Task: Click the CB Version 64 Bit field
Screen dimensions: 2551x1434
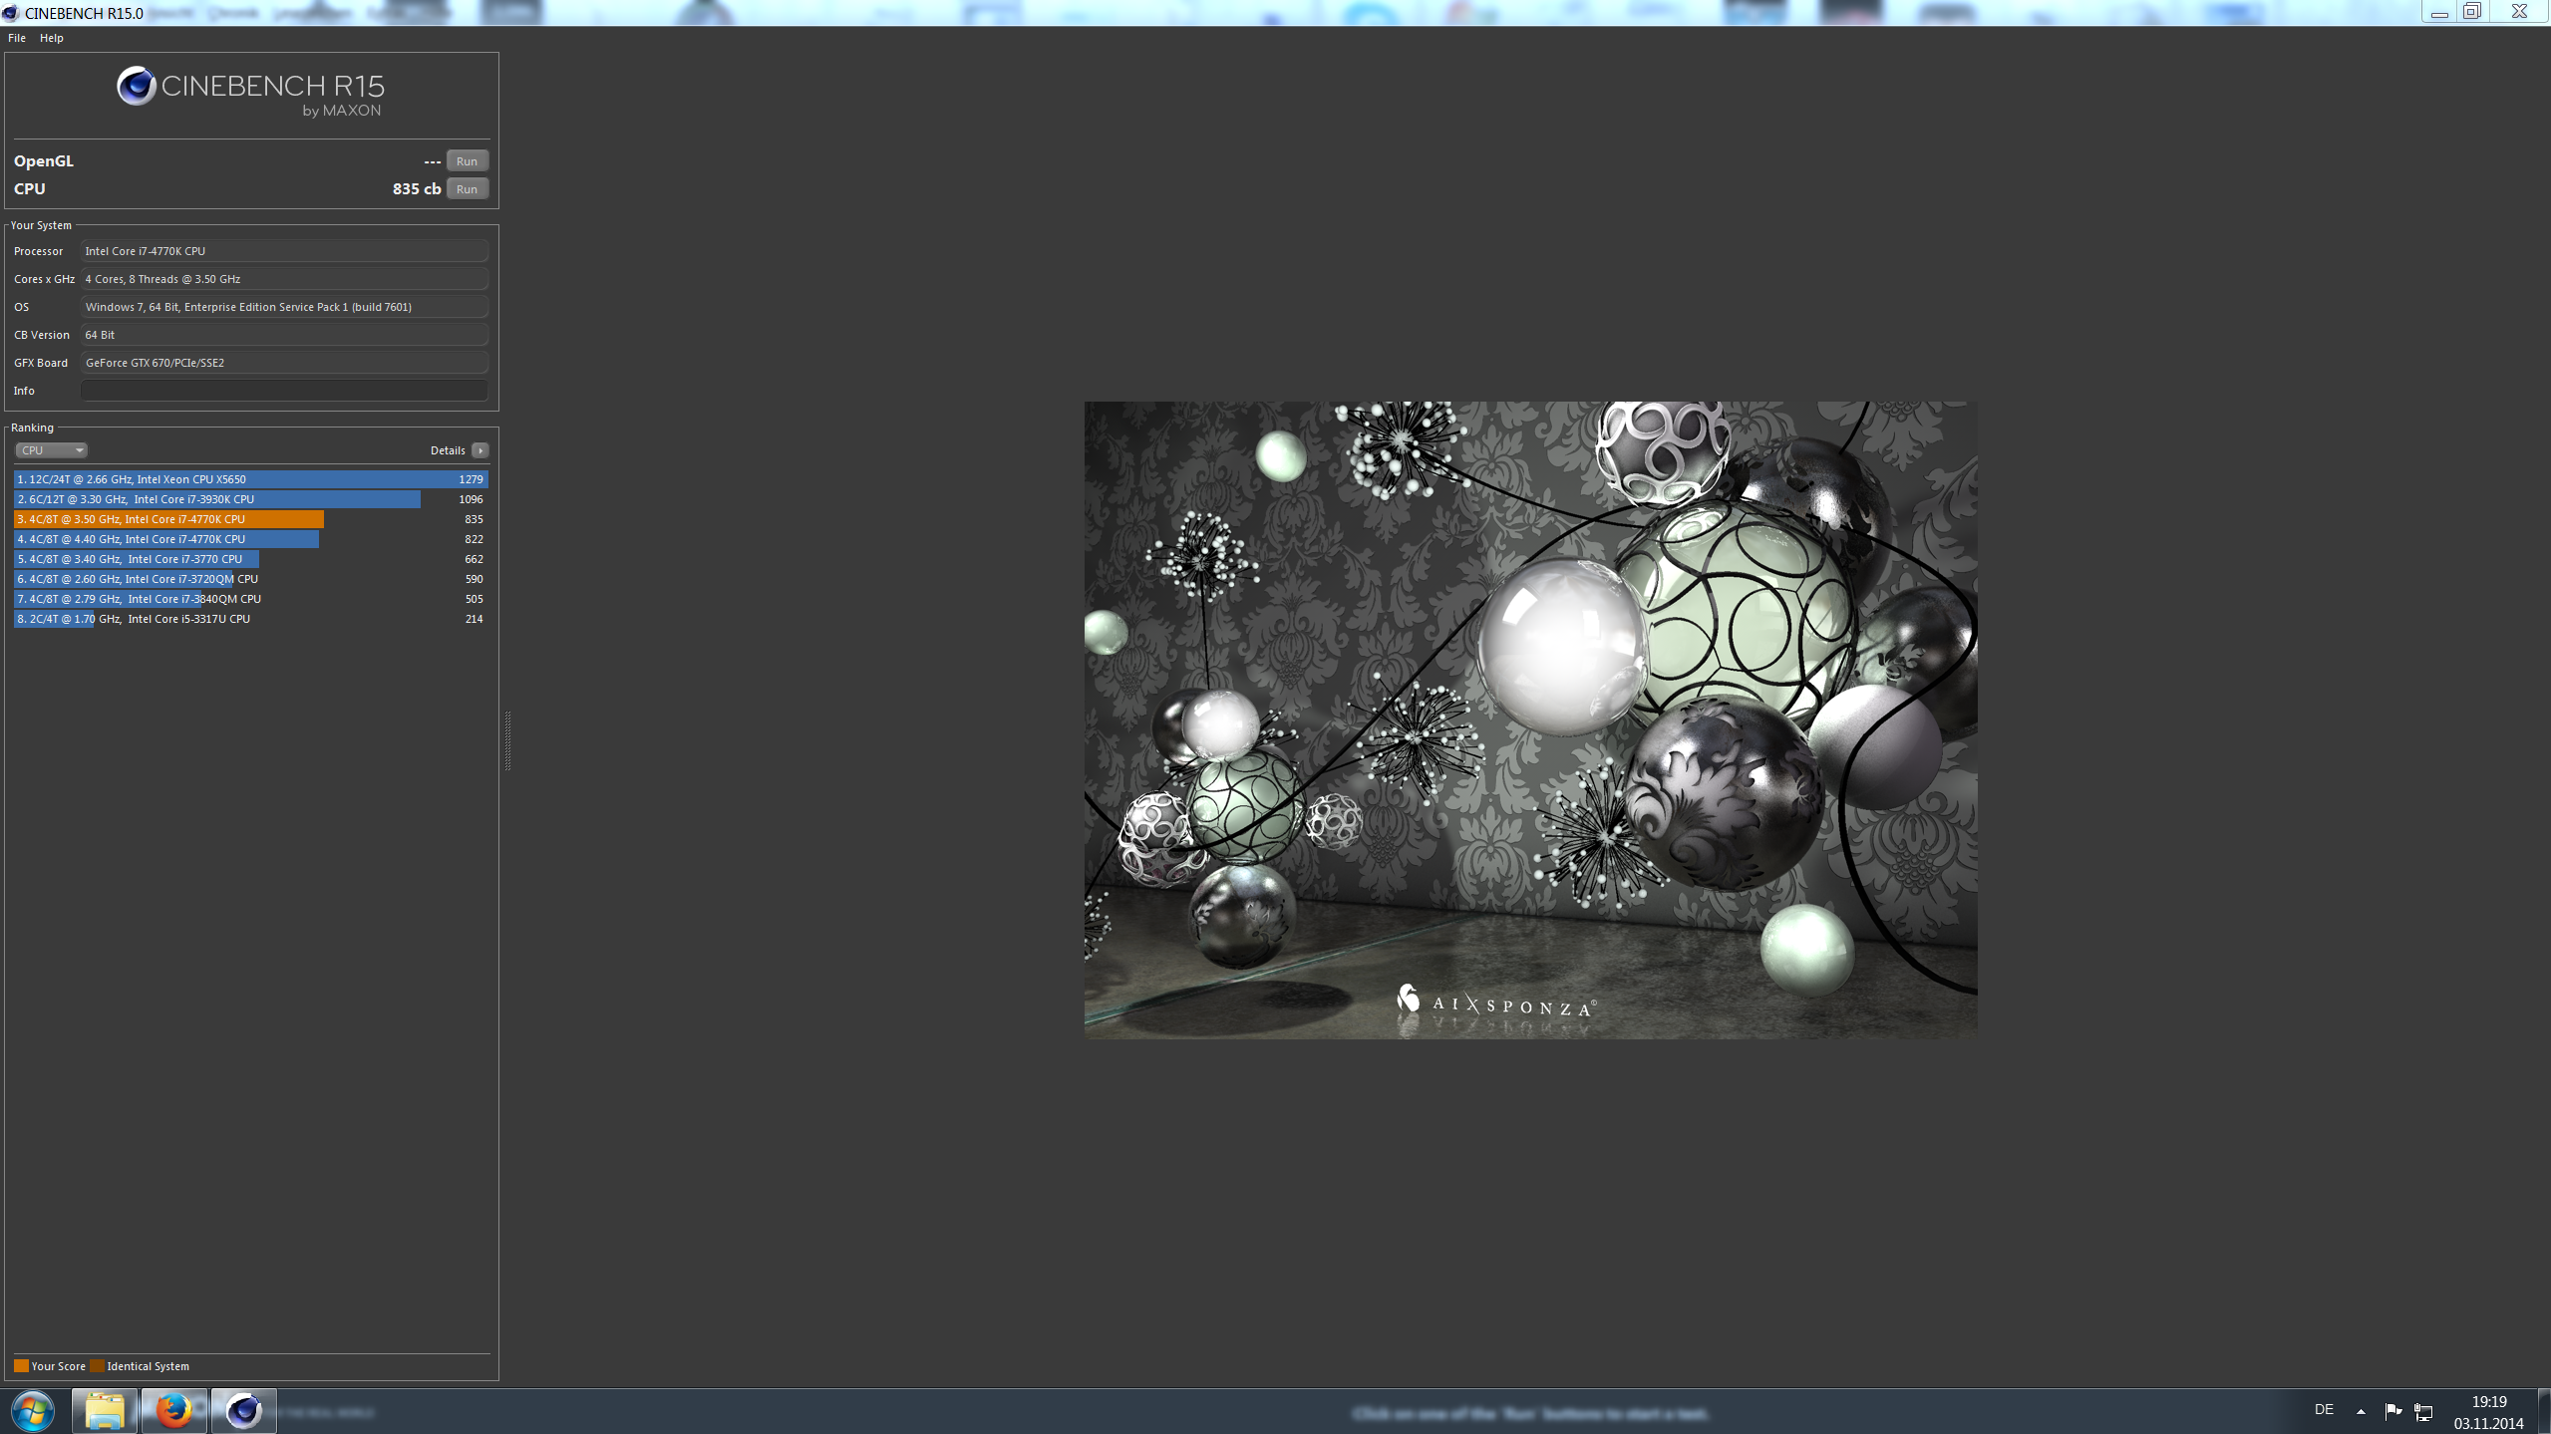Action: pyautogui.click(x=284, y=335)
